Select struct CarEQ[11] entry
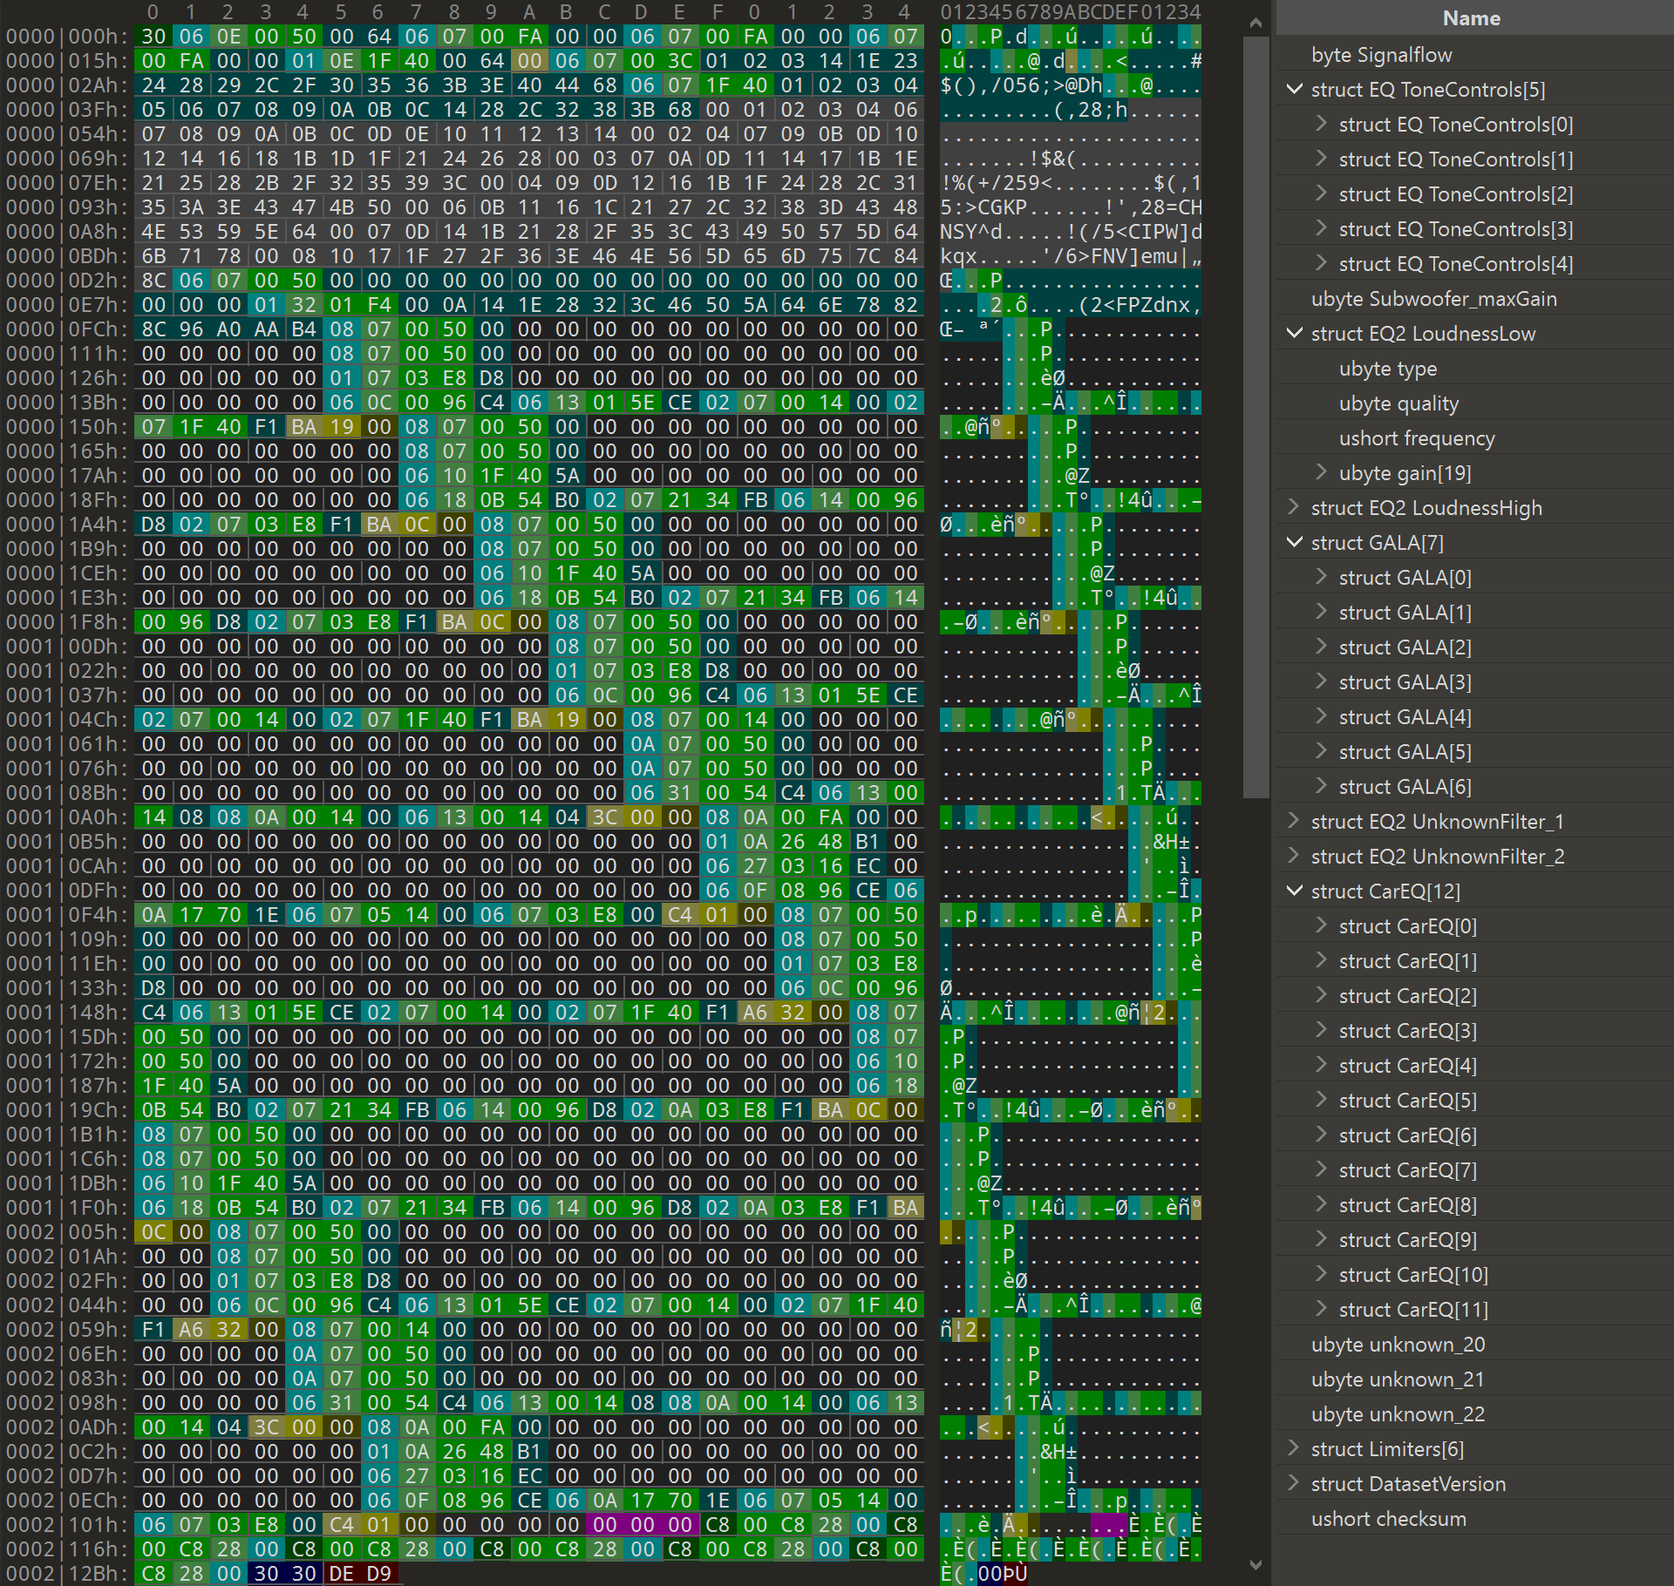 coord(1412,1310)
